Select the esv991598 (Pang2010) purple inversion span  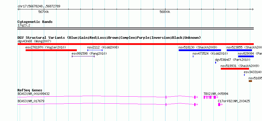[83, 56]
